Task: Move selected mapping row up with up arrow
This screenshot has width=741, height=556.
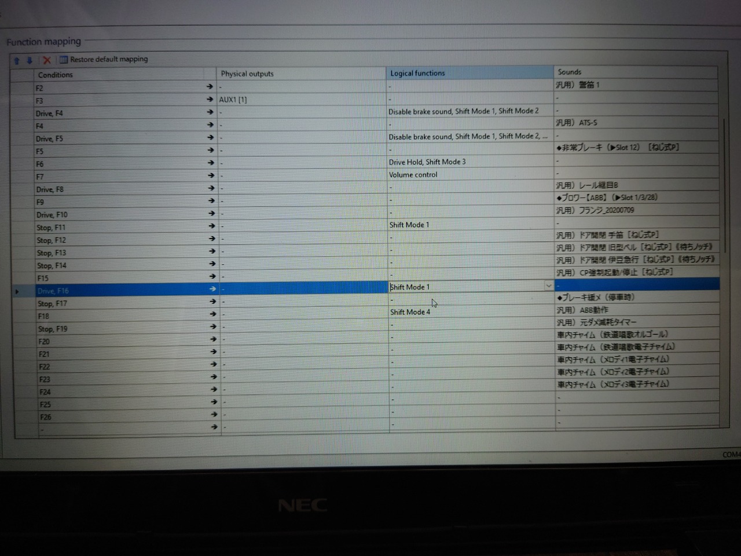Action: pos(17,60)
